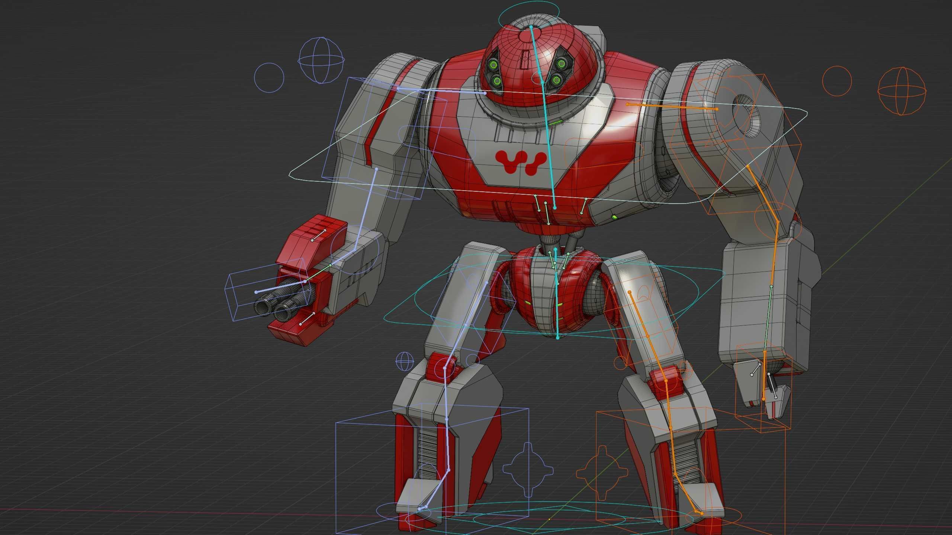Select the orange thigh bone
The image size is (952, 535).
click(647, 337)
